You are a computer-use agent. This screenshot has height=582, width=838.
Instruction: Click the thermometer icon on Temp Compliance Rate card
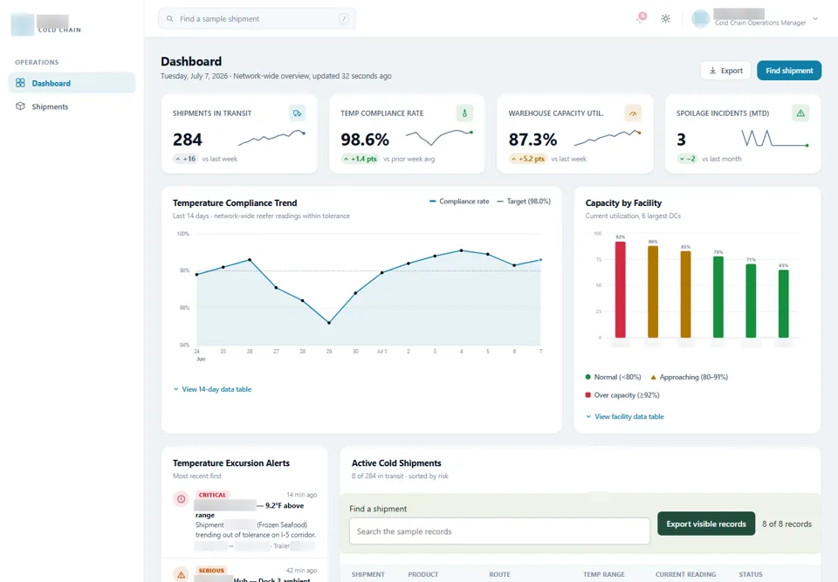[x=464, y=113]
